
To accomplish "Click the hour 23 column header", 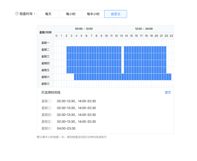I will [171, 36].
